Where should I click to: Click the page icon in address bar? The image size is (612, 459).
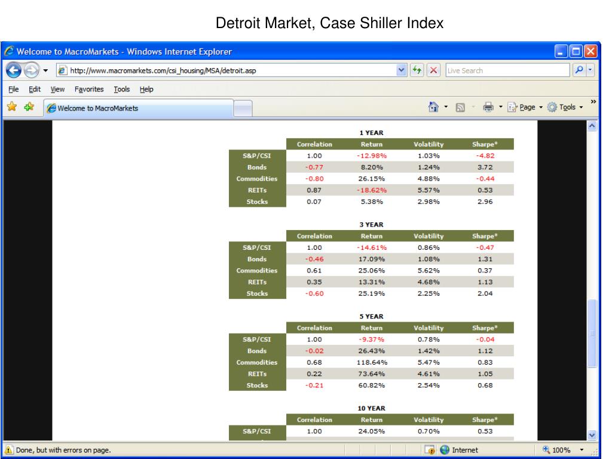[62, 71]
